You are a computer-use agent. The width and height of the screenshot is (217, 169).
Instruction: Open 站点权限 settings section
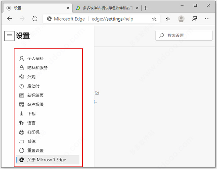pyautogui.click(x=47, y=104)
